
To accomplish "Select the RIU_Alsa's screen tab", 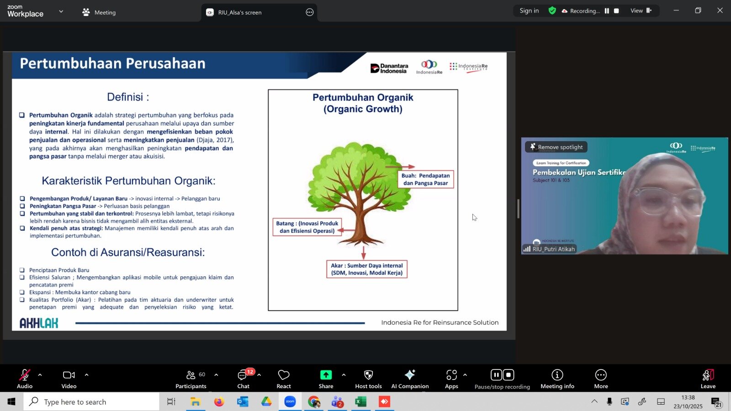I will (240, 12).
